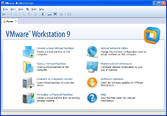Click the Create a New Virtual Machine link
Image resolution: width=167 pixels, height=116 pixels.
[x=55, y=48]
